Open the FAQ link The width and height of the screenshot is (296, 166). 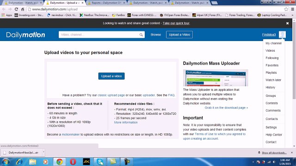point(171,95)
